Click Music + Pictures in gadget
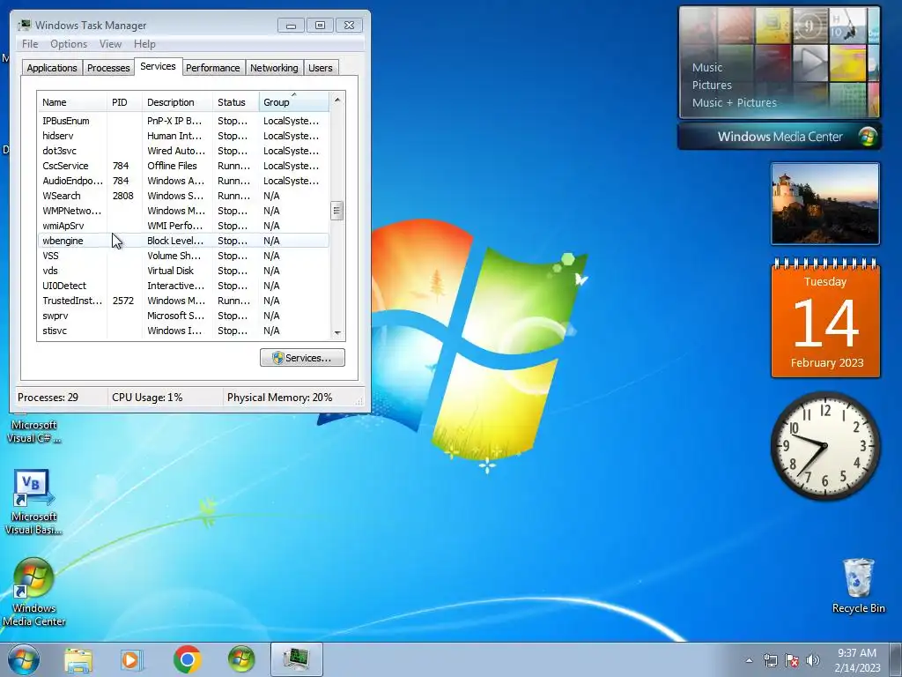Image resolution: width=902 pixels, height=677 pixels. [734, 102]
